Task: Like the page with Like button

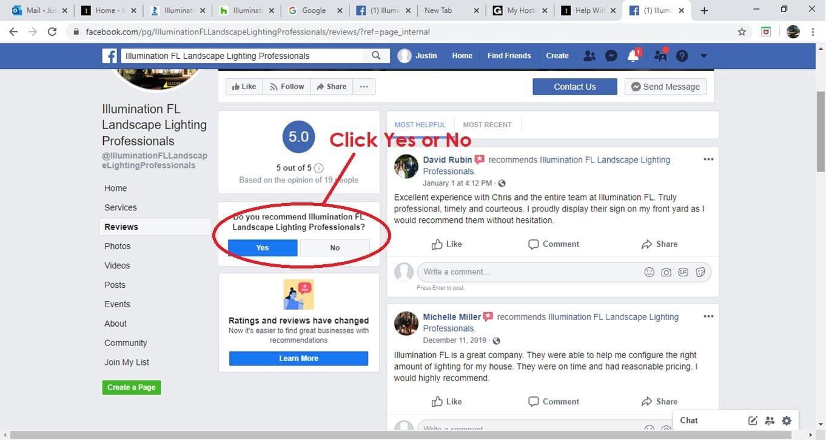Action: (x=244, y=87)
